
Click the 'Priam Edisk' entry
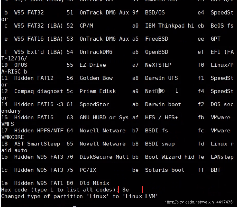pyautogui.click(x=98, y=91)
